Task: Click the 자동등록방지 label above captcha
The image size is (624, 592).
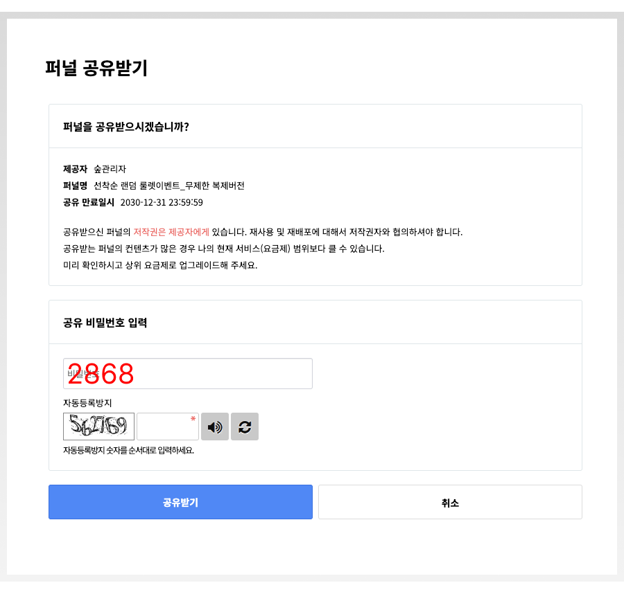Action: point(87,403)
